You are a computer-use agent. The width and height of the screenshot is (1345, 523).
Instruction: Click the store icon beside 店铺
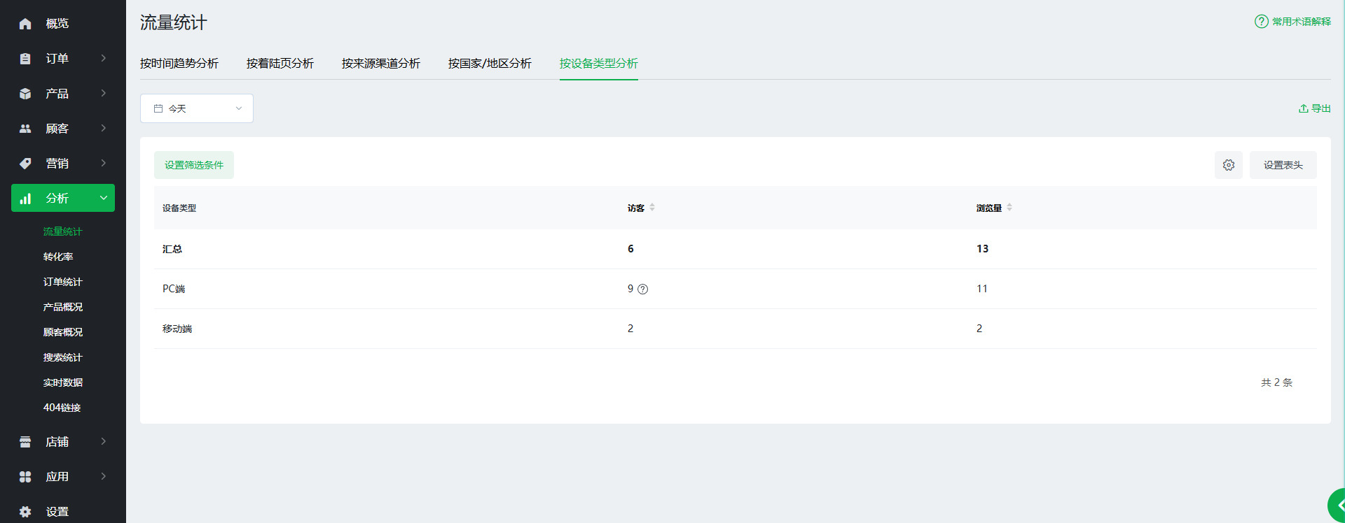(x=25, y=442)
